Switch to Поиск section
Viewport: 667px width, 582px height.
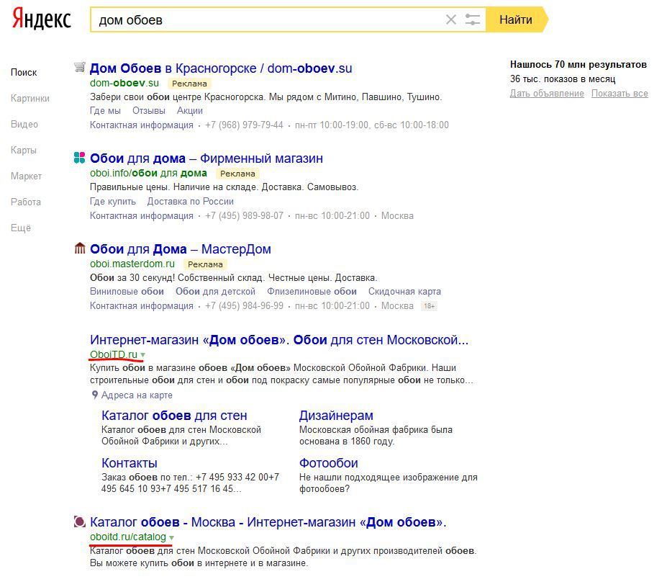(x=24, y=73)
